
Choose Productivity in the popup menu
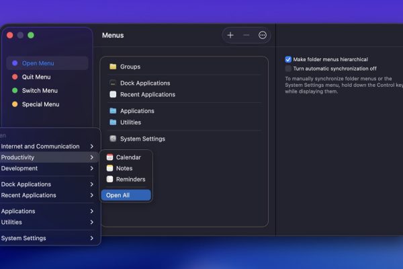tap(49, 157)
